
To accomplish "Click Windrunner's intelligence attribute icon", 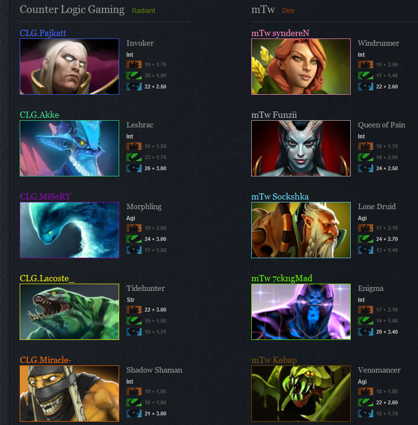I will [x=366, y=87].
